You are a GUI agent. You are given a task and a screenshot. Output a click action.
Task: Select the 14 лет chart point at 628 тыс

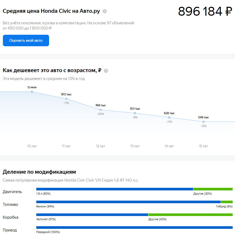[169, 118]
